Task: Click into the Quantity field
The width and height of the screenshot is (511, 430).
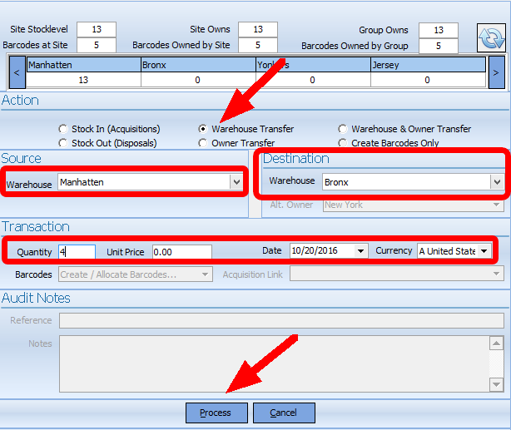Action: 76,251
